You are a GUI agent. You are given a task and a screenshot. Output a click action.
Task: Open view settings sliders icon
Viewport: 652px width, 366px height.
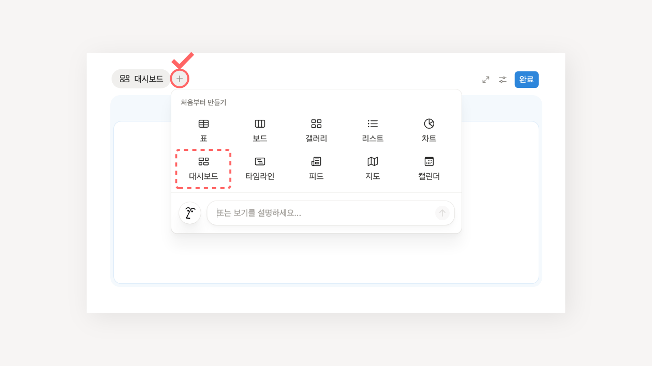point(502,80)
